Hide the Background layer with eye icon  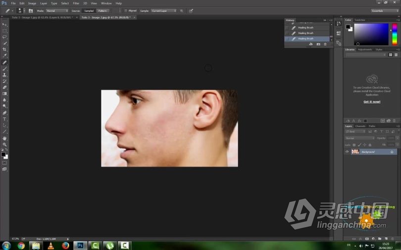pos(347,151)
